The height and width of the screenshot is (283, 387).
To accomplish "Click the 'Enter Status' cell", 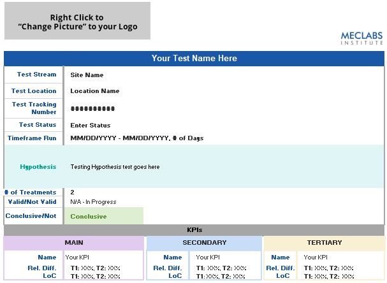I will click(90, 126).
